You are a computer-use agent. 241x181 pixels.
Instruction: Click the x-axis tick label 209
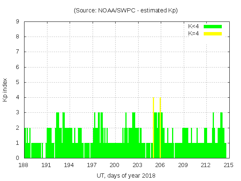point(183,165)
